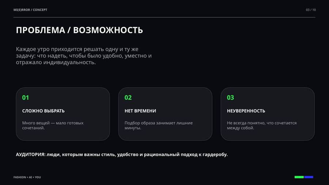Click the FASHION × AI × YOU footer
Screen dimensions: 329x185
click(x=27, y=177)
